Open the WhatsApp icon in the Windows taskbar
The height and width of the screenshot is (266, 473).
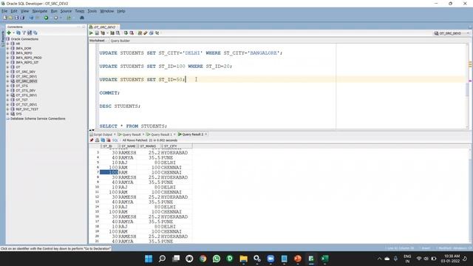click(x=217, y=259)
